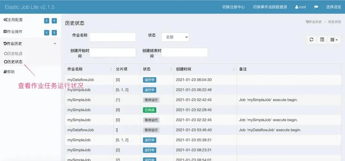345x161 pixels.
Task: Click timestamp 2021-01-23 02:28:45
Action: pos(194,110)
